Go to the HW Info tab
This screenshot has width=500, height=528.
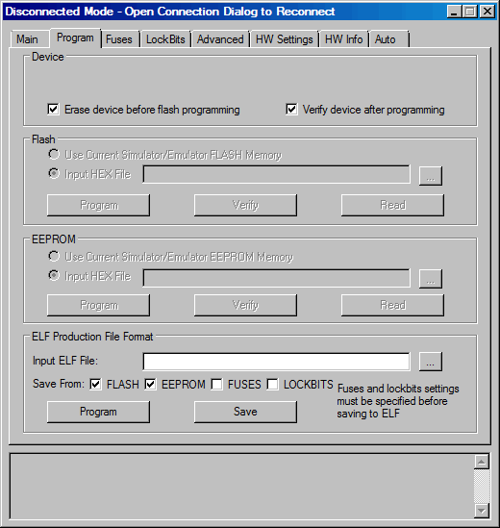[344, 39]
